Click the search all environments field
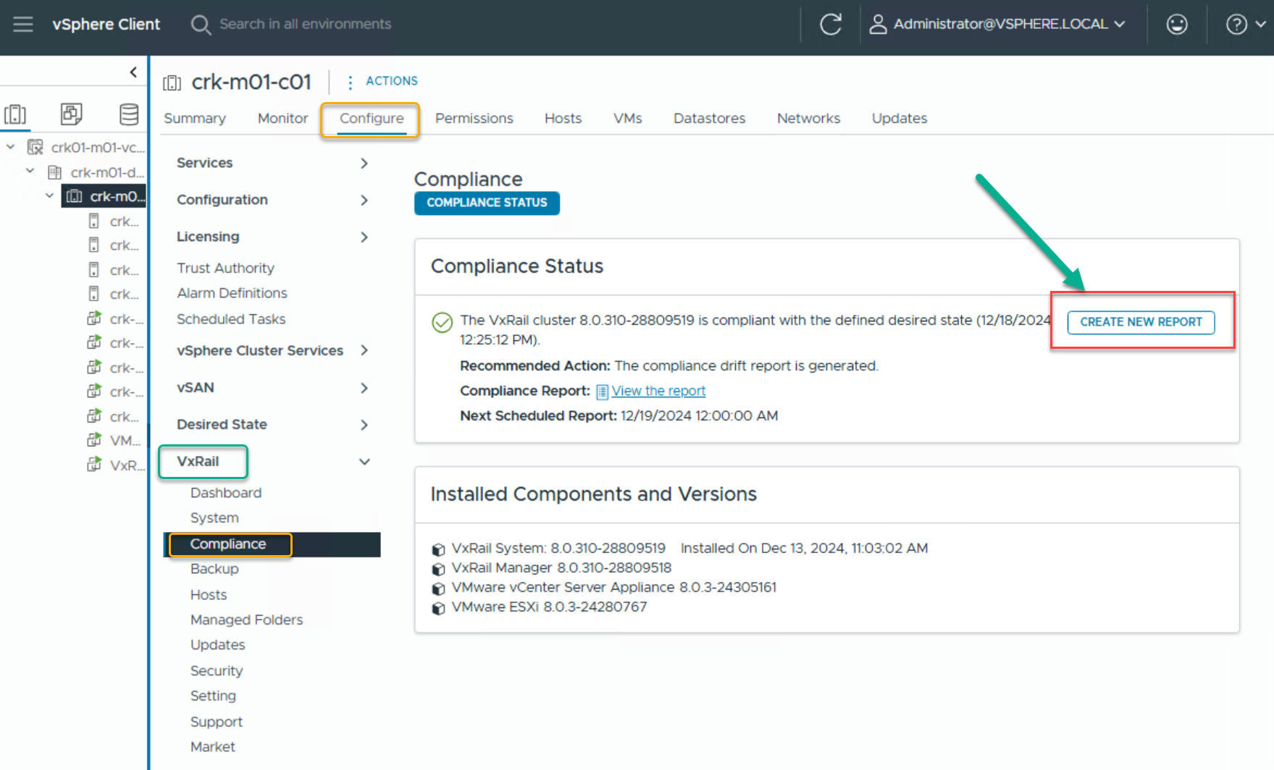Viewport: 1274px width, 770px height. click(304, 24)
